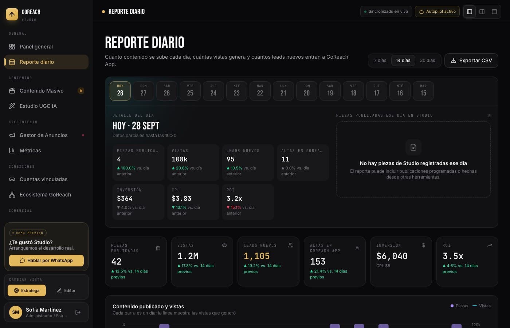
Task: Click the eye icon on Vistas card
Action: [224, 245]
